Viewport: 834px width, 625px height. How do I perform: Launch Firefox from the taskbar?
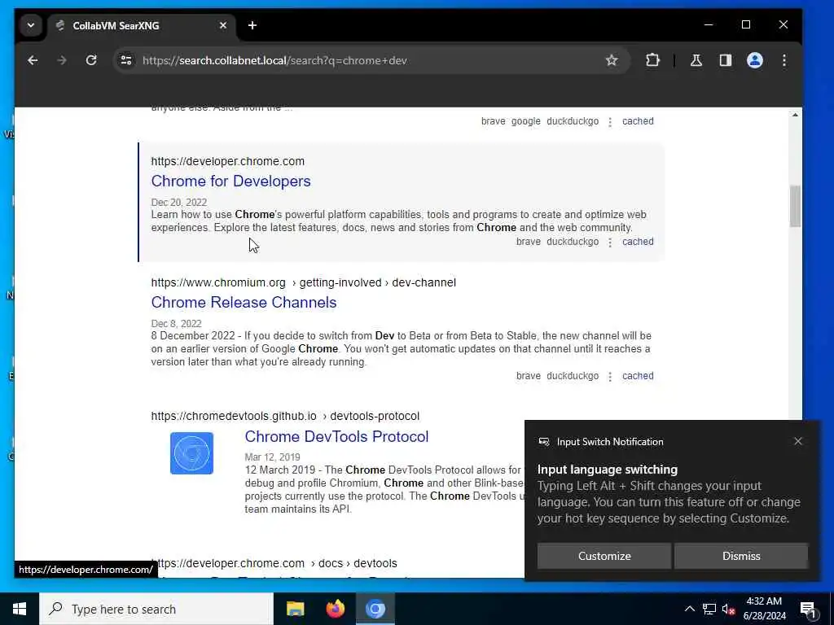point(335,609)
